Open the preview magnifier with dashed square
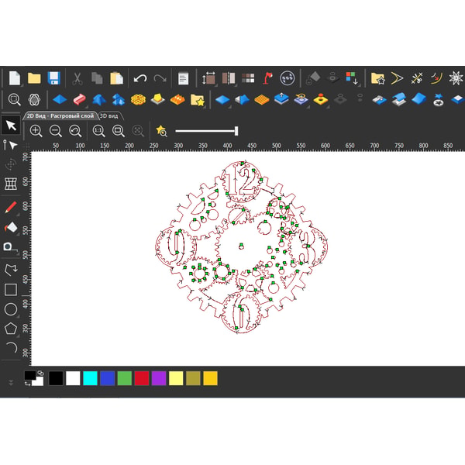The height and width of the screenshot is (465, 465). (x=14, y=99)
